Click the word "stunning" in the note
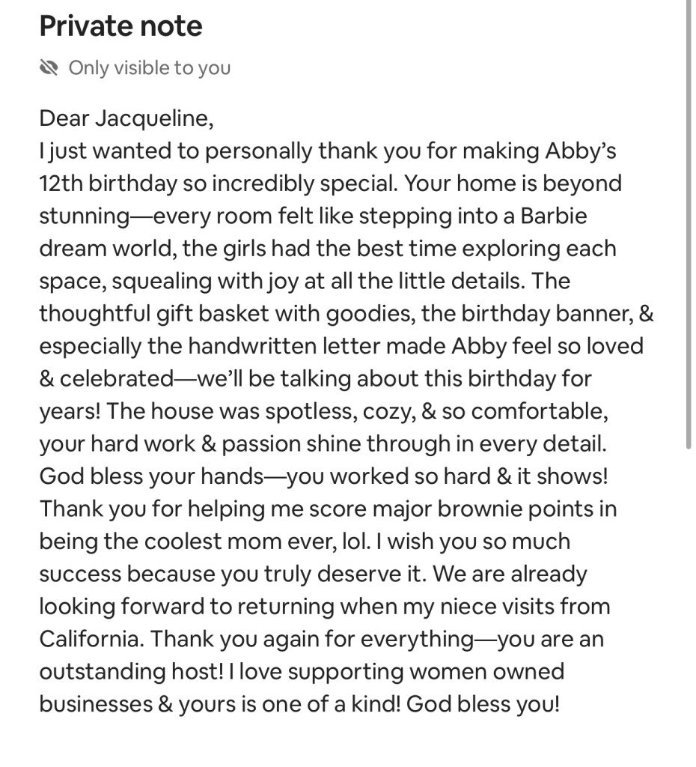Viewport: 696px width, 767px height. coord(84,216)
